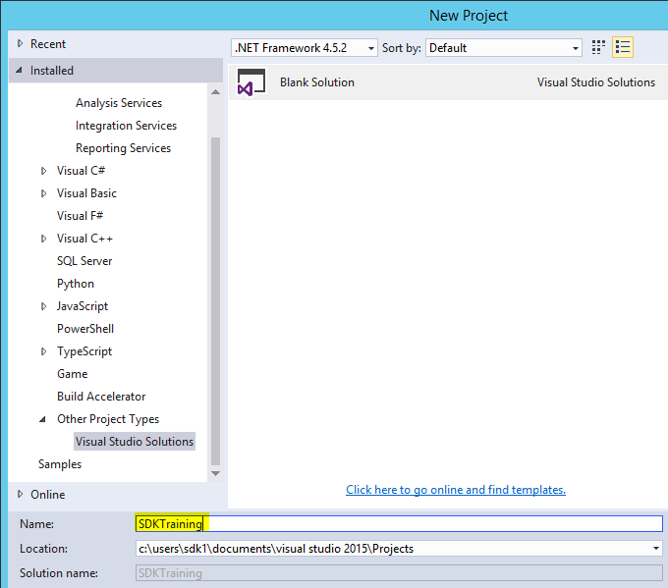The width and height of the screenshot is (668, 588).
Task: Expand the Visual C++ node
Action: 44,239
